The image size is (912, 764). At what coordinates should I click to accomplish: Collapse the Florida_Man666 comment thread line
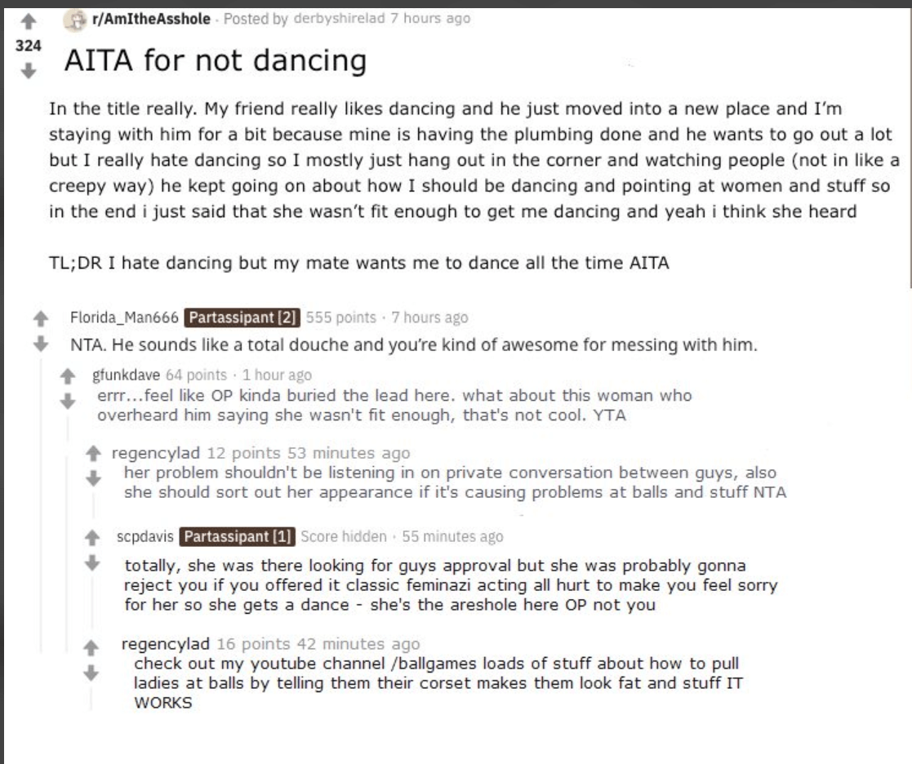point(42,504)
